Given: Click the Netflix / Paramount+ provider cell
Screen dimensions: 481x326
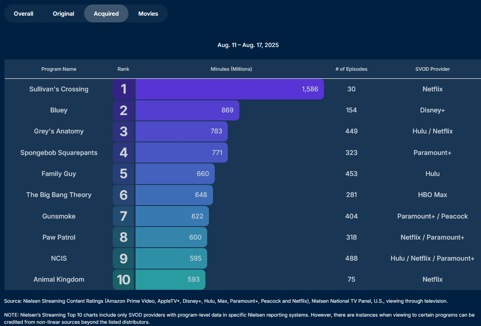Looking at the screenshot, I should pos(433,237).
